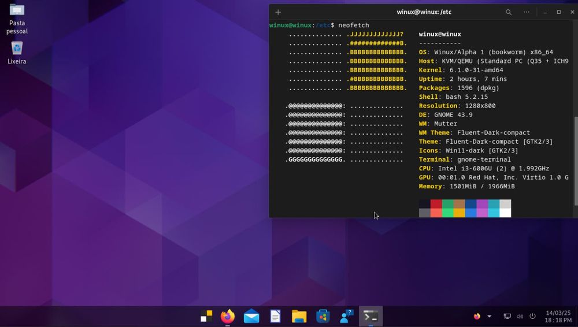This screenshot has width=578, height=327.
Task: Open the Mail app in taskbar
Action: click(x=251, y=316)
